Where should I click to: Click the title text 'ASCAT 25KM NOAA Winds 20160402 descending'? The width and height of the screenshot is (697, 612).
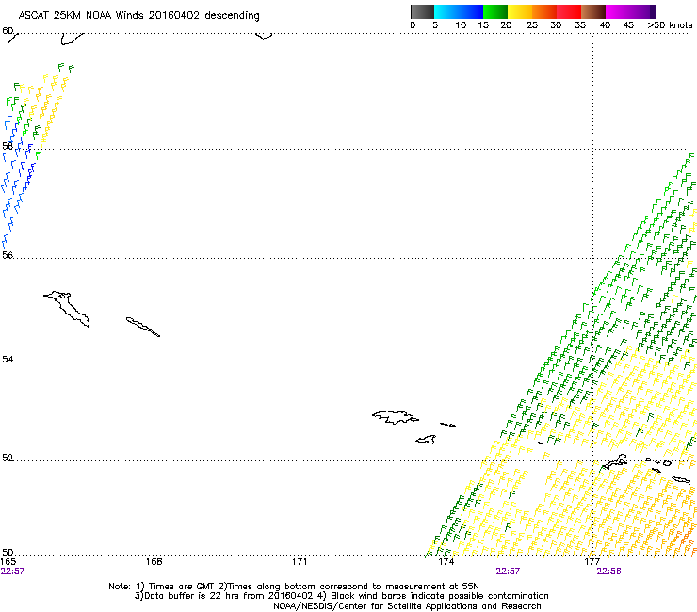pos(138,16)
